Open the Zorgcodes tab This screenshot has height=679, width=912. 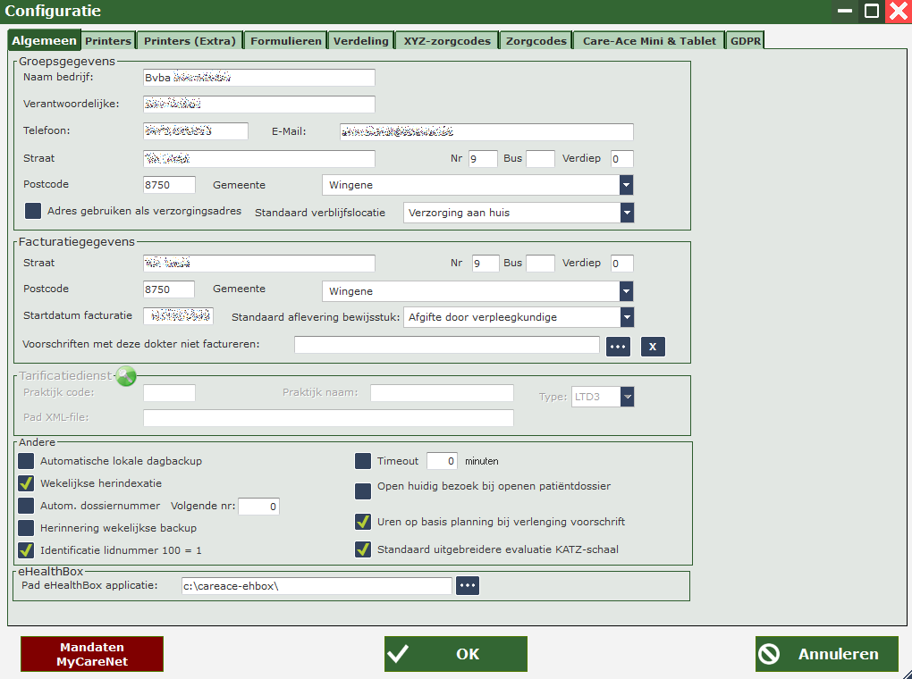(x=536, y=41)
